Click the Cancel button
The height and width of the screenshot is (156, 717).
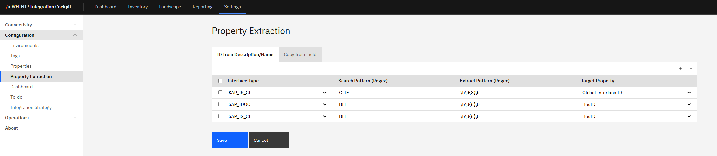(x=268, y=140)
